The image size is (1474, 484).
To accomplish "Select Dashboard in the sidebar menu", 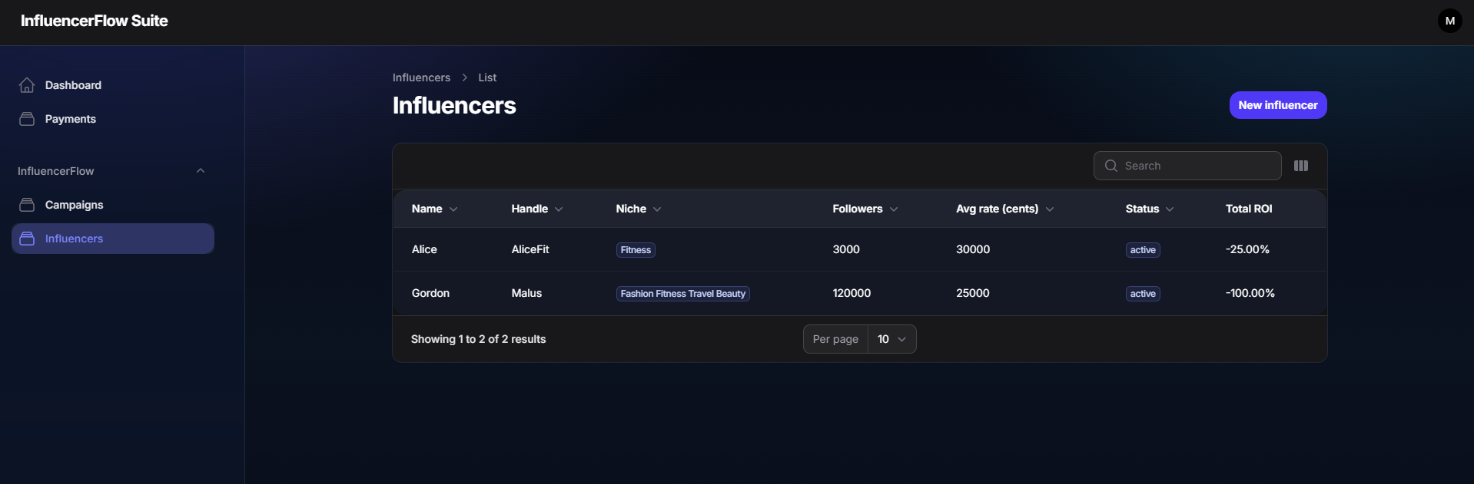I will 72,85.
